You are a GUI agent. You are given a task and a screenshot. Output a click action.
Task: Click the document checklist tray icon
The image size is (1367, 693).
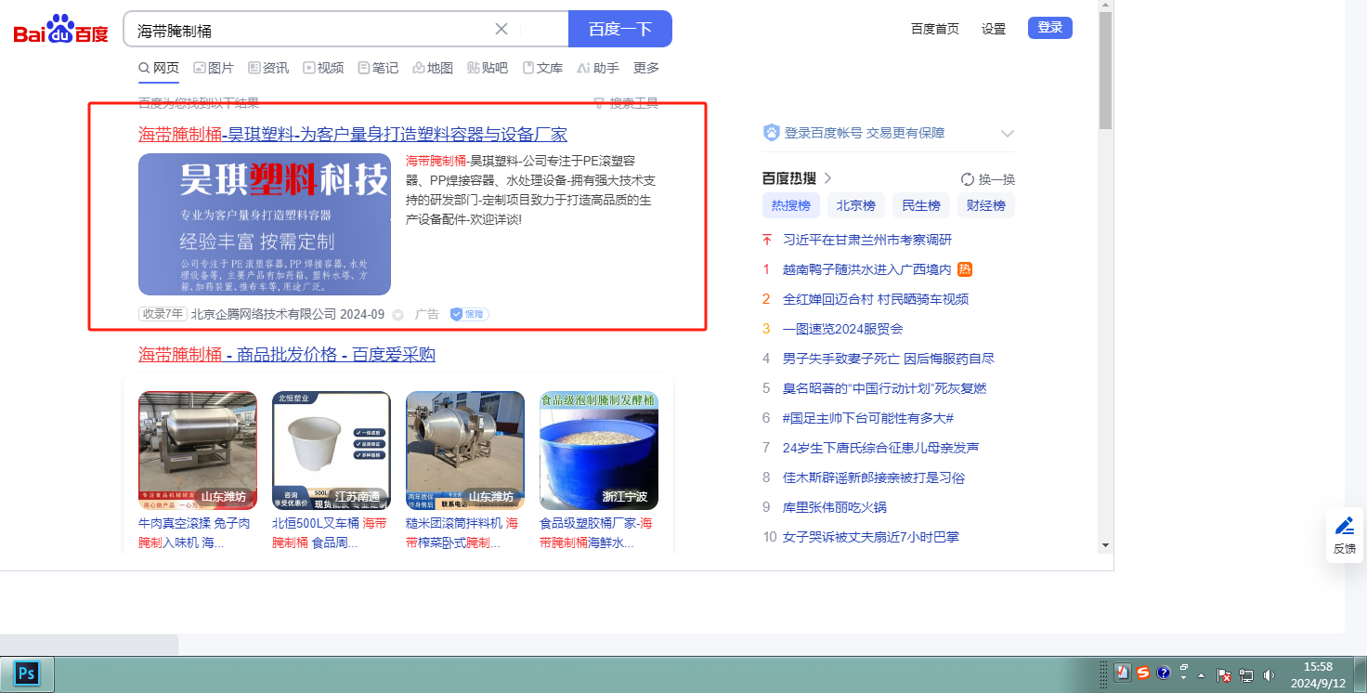(x=1123, y=673)
